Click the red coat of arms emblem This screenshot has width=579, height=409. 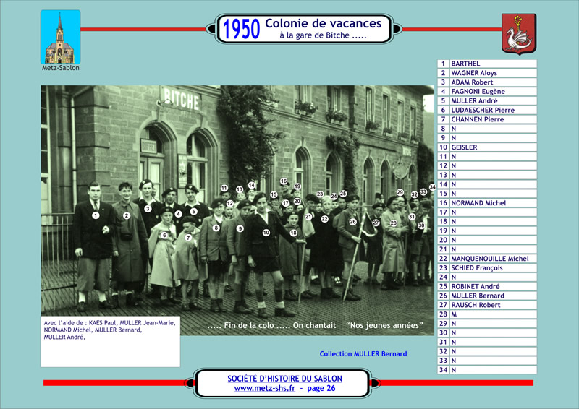point(519,34)
